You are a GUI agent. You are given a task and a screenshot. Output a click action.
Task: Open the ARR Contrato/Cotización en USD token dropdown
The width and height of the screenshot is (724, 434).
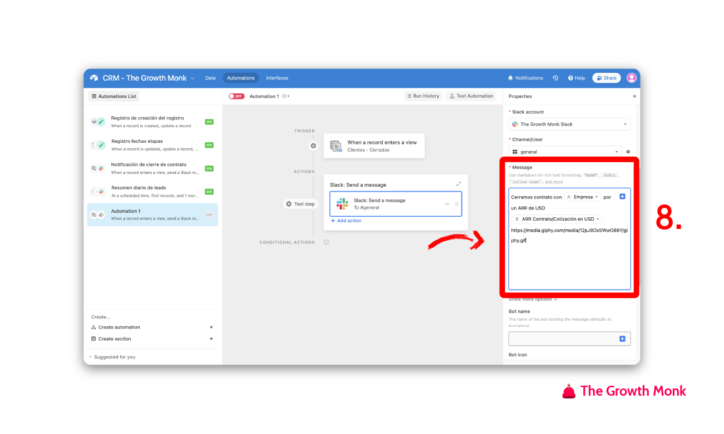pos(557,219)
